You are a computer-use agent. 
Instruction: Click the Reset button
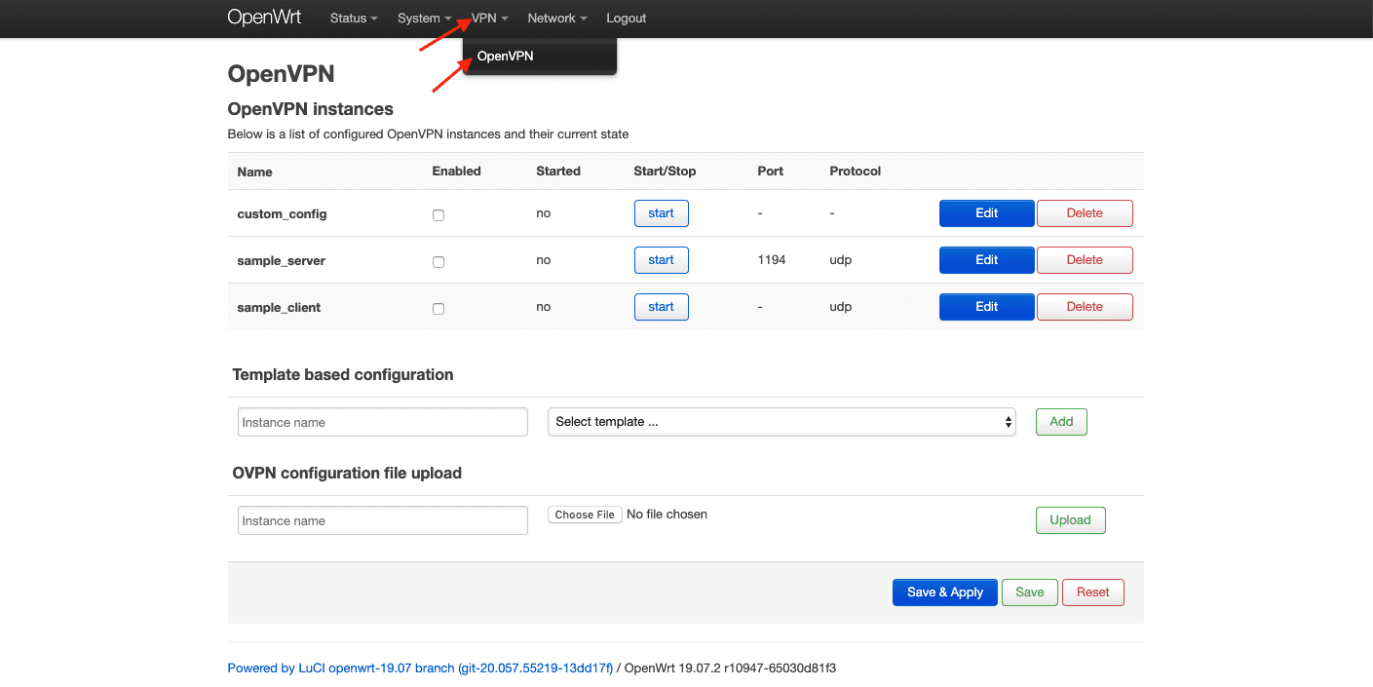pos(1092,592)
